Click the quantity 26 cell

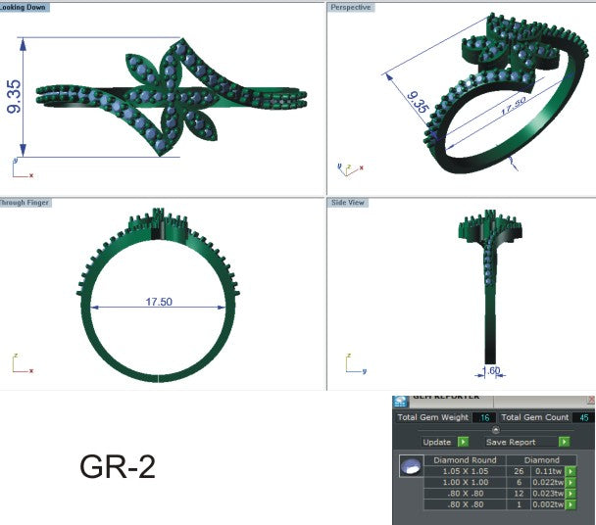click(519, 471)
